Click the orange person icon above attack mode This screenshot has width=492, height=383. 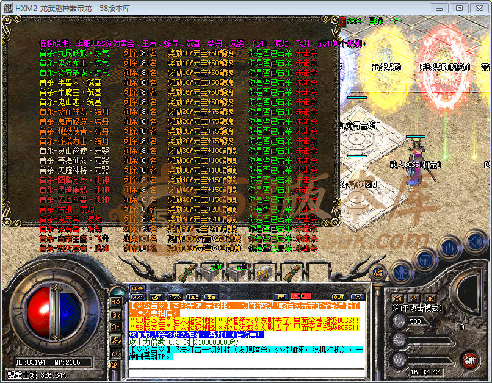(413, 298)
